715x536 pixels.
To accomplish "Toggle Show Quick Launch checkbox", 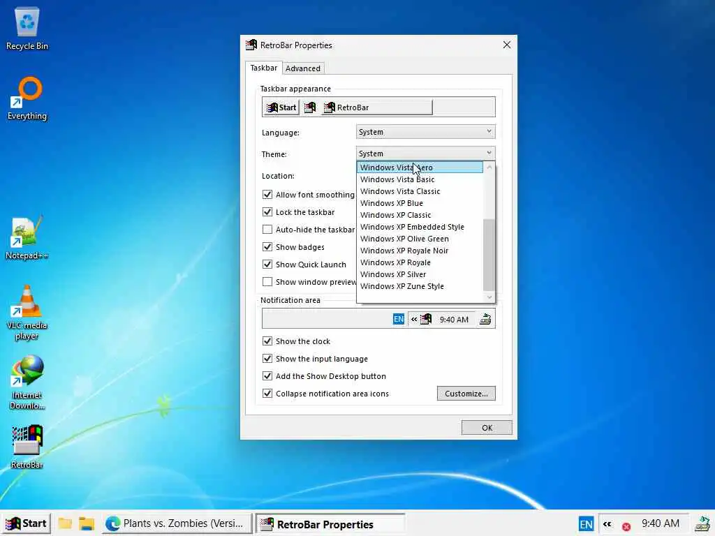I will [x=267, y=265].
